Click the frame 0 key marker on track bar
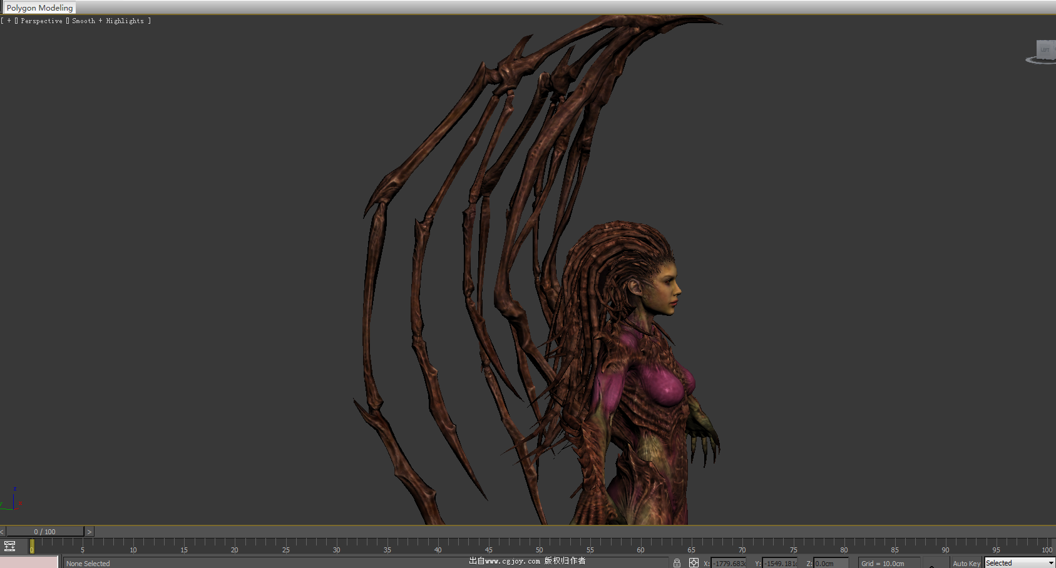1056x568 pixels. click(32, 547)
